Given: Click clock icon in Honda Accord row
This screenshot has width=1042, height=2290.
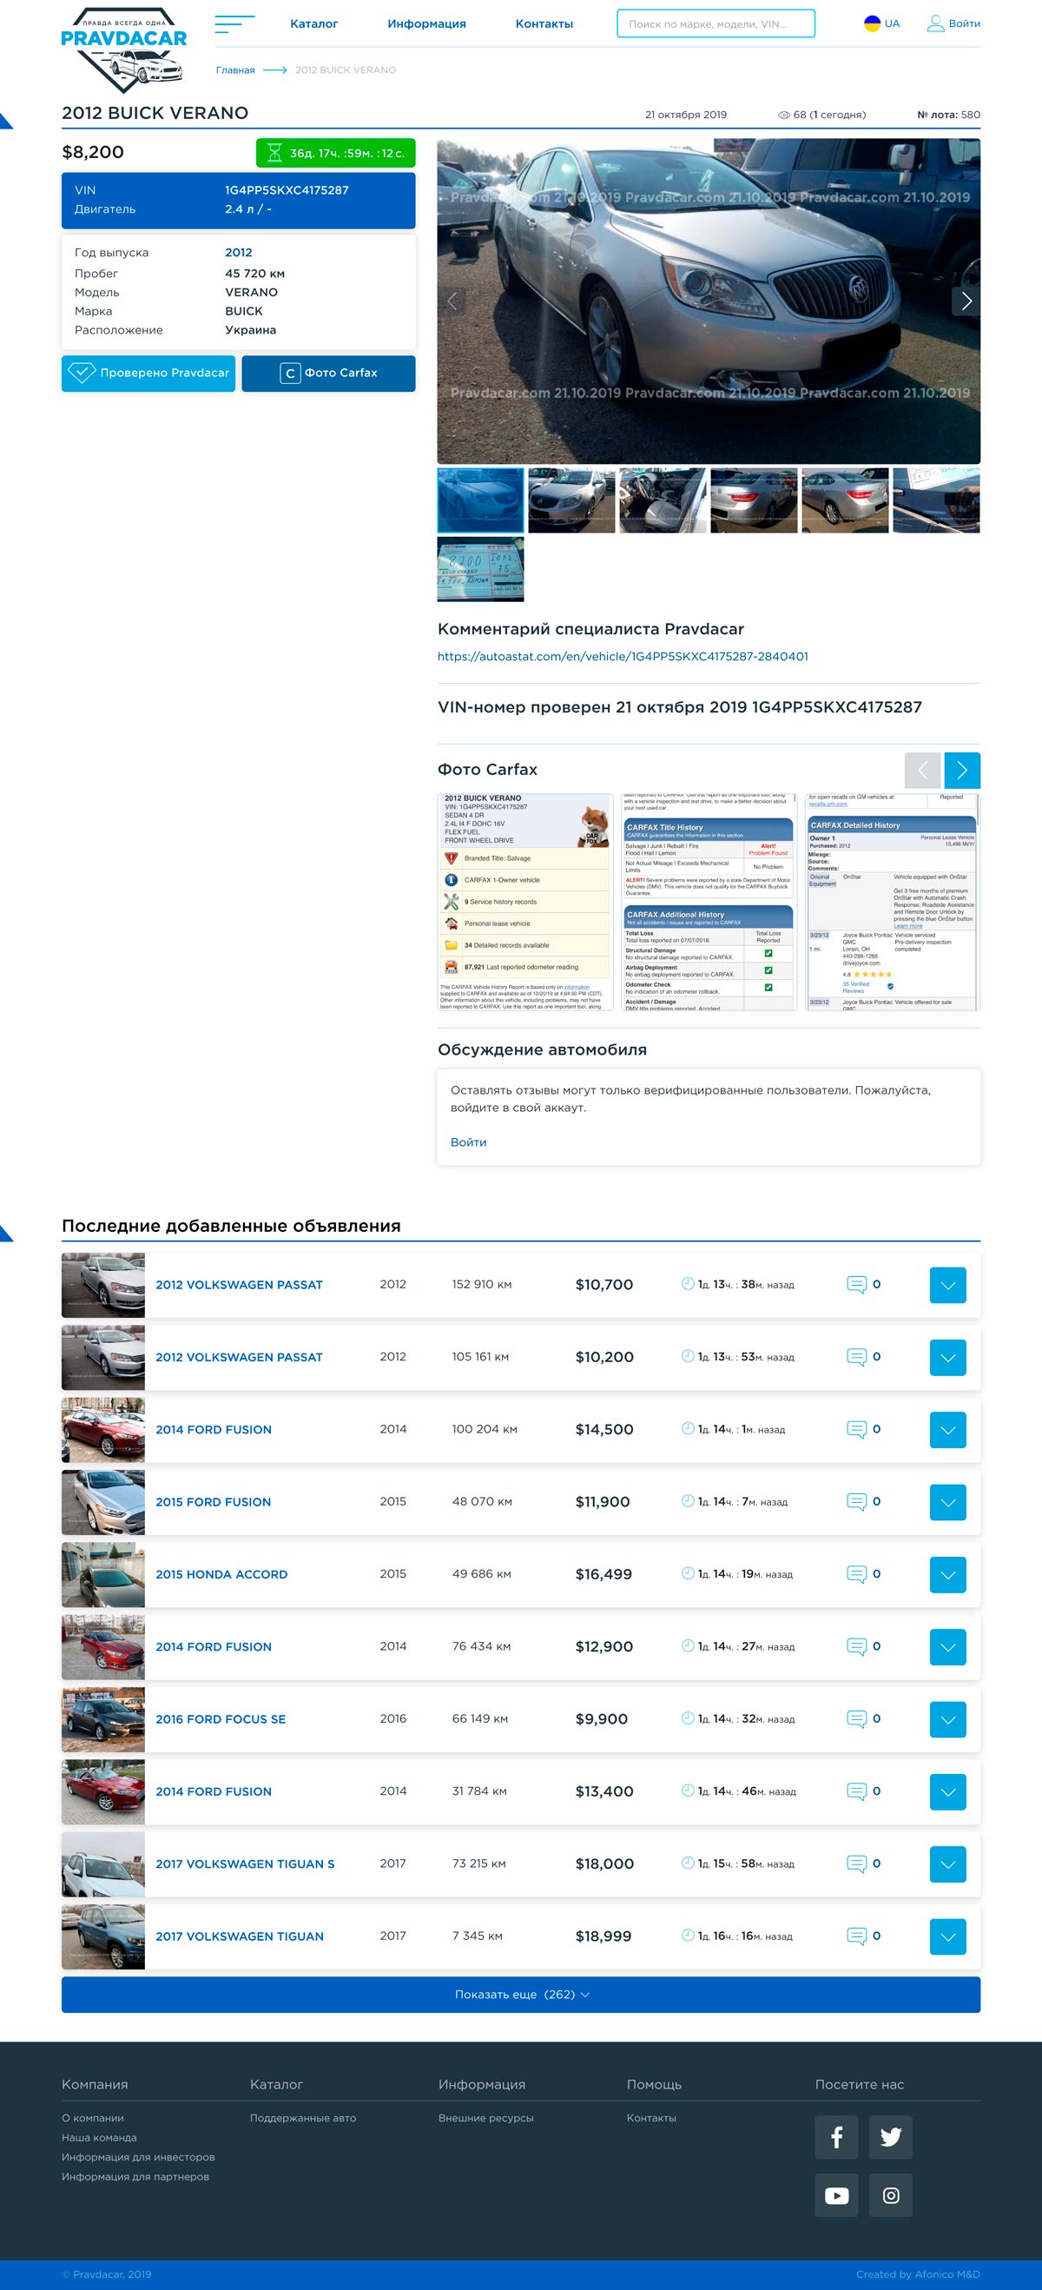Looking at the screenshot, I should tap(687, 1572).
